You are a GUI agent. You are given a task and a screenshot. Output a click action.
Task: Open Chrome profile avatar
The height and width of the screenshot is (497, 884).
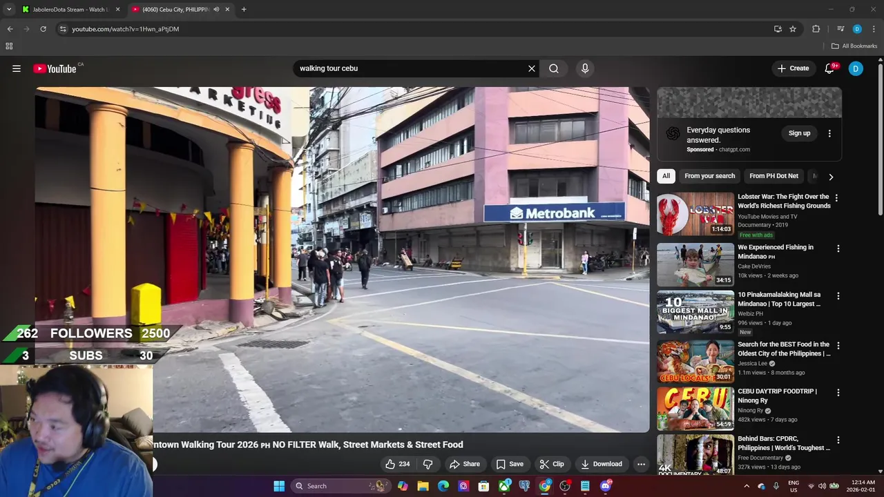(x=857, y=29)
